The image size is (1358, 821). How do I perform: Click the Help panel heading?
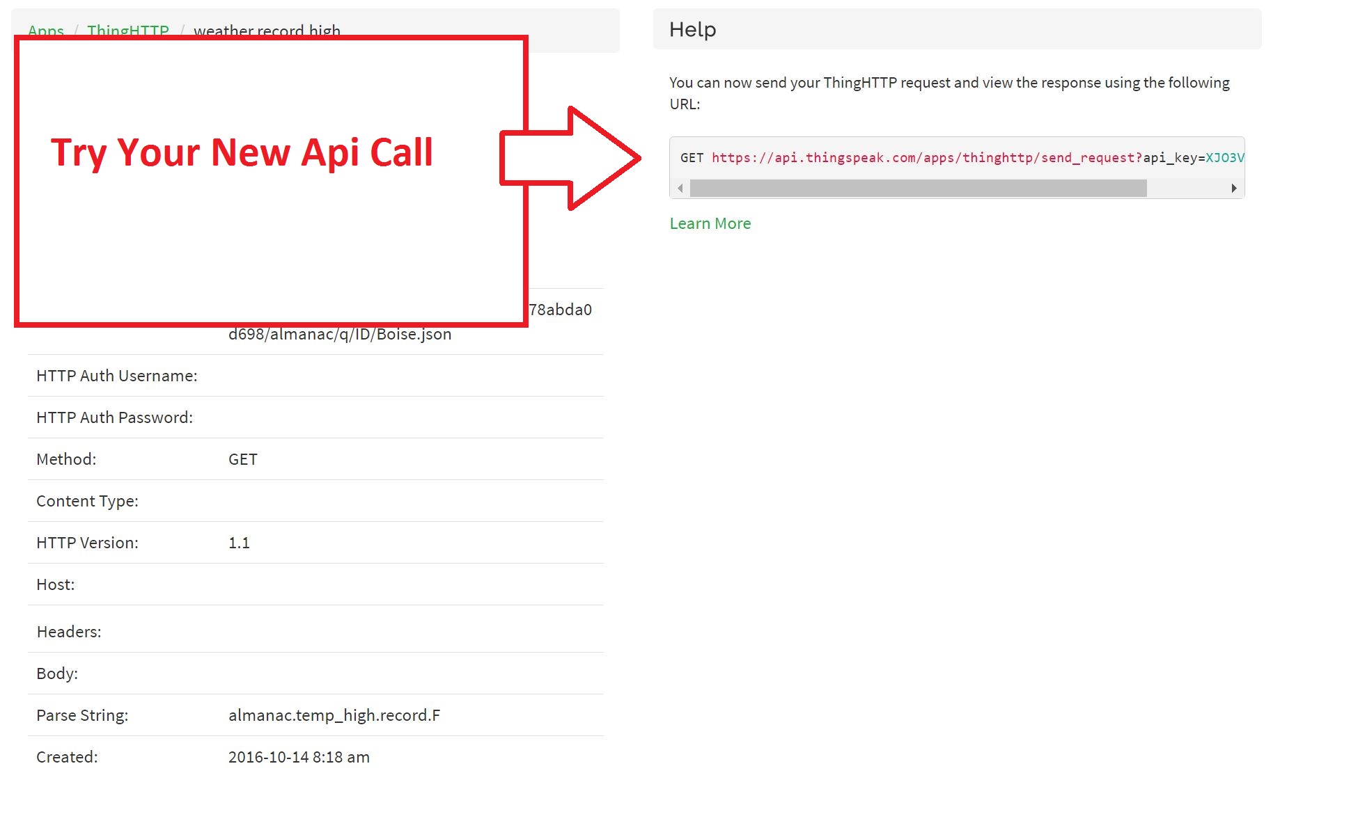point(692,29)
